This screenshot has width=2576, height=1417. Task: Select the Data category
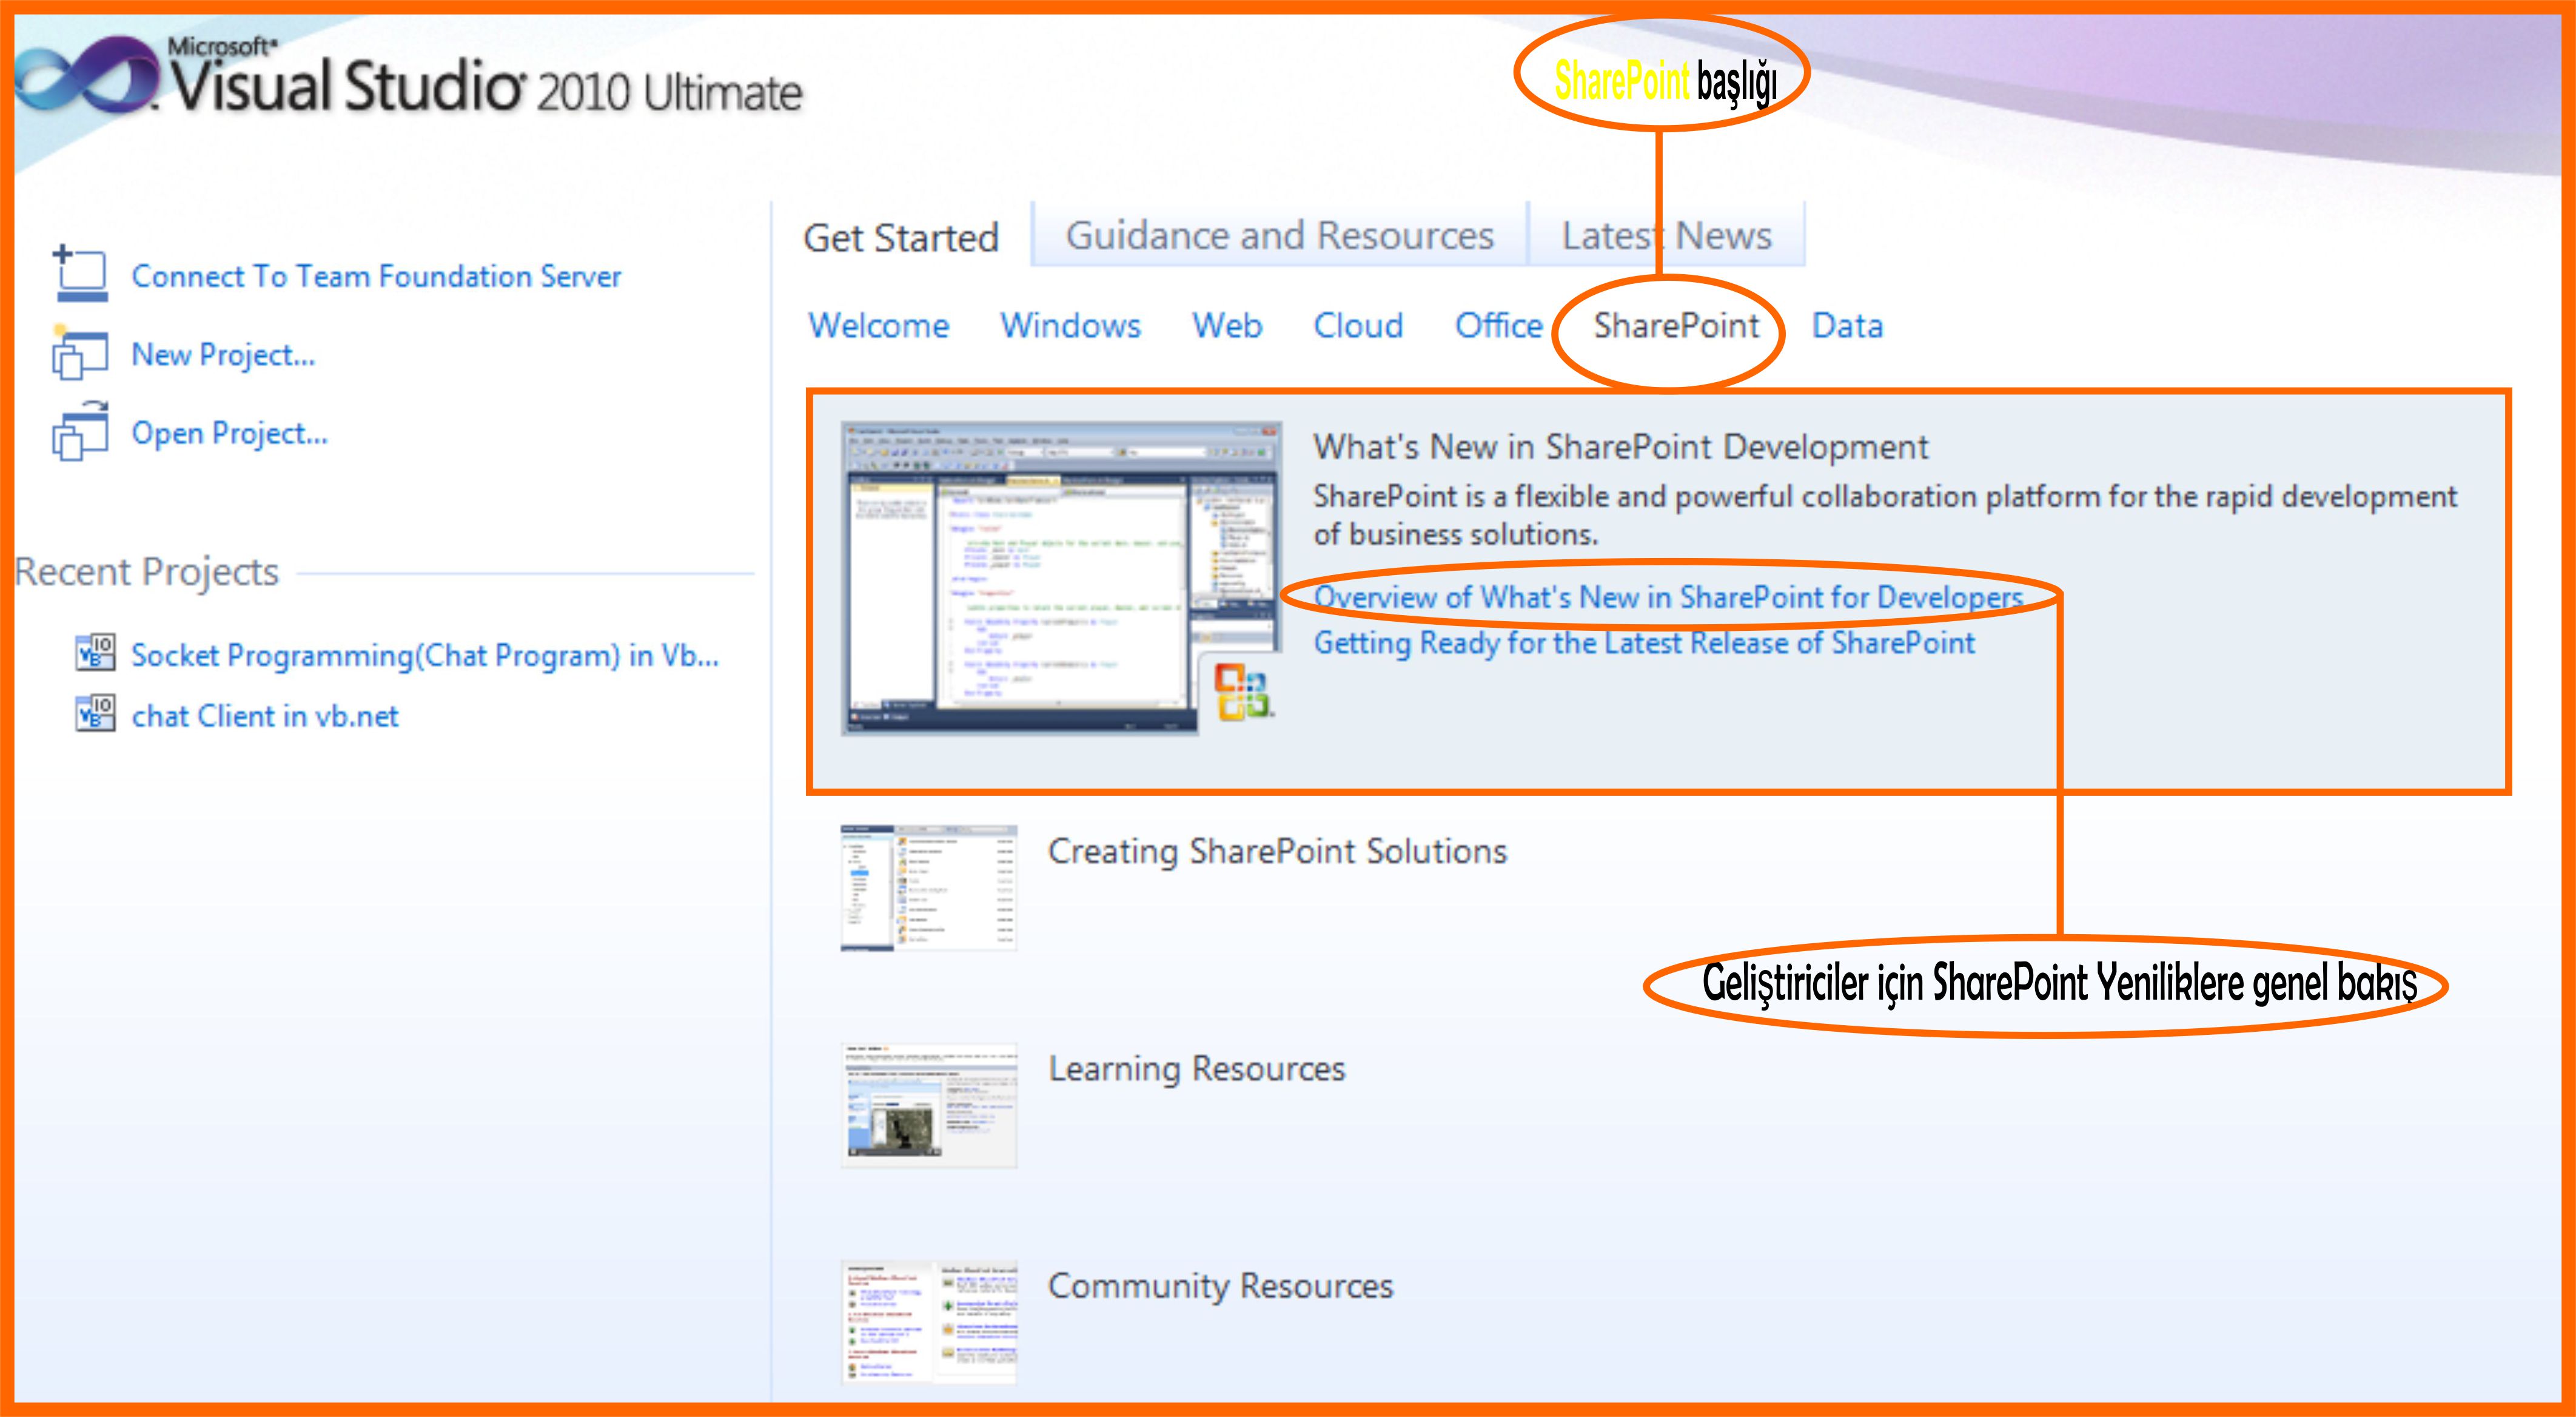(x=1847, y=326)
